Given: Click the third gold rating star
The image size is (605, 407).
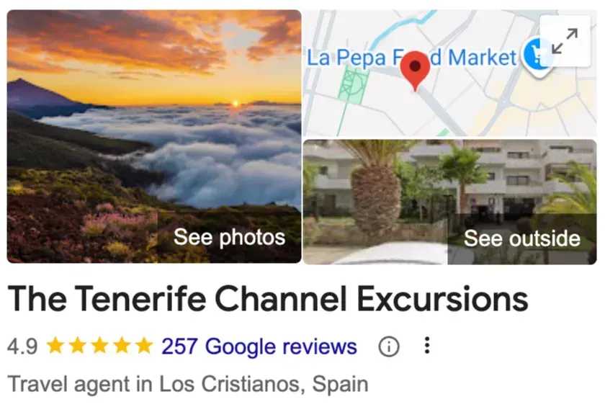Looking at the screenshot, I should pos(100,346).
